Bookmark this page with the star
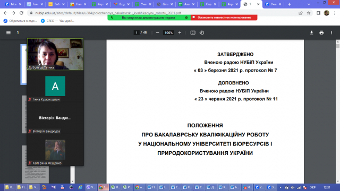This screenshot has height=191, width=340. (309, 13)
